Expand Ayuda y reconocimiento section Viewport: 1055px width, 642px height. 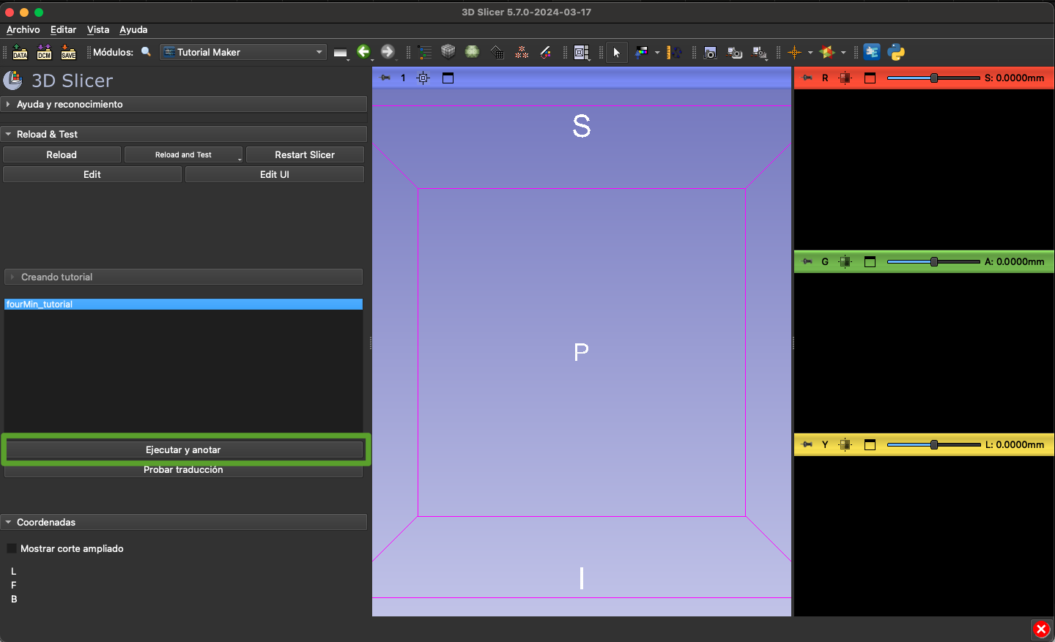tap(184, 104)
